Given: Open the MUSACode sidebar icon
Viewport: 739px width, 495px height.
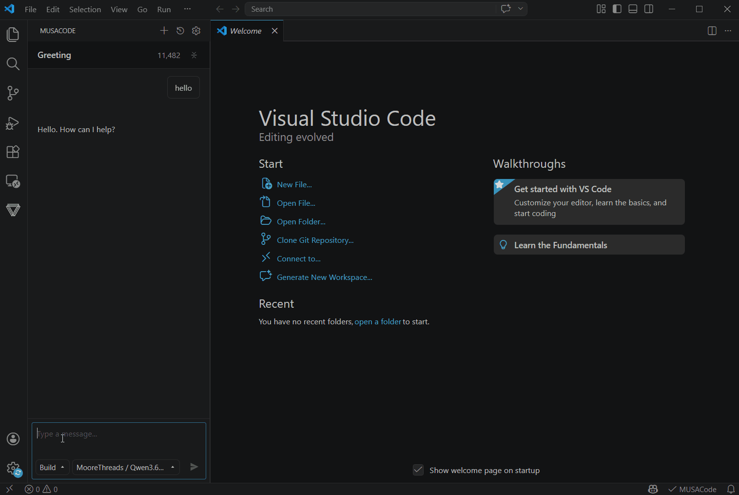Looking at the screenshot, I should pyautogui.click(x=13, y=210).
